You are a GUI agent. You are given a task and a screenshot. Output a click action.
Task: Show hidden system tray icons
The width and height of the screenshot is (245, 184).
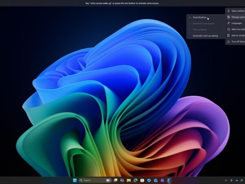click(x=226, y=180)
